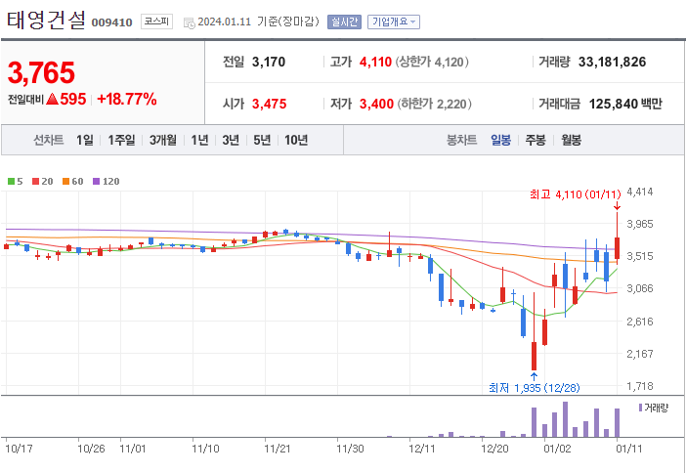686x473 pixels.
Task: Click the current price 3,765
Action: tap(42, 72)
